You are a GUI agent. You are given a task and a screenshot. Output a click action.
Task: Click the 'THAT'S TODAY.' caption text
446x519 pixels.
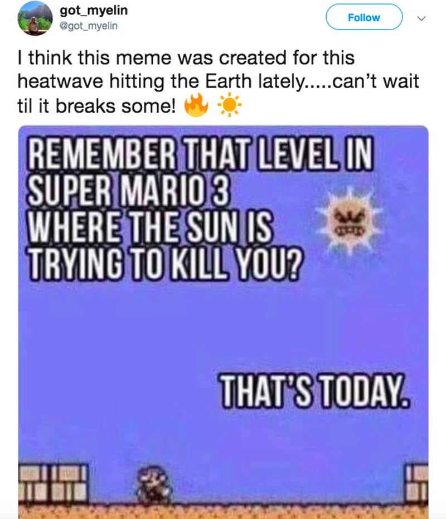[313, 391]
